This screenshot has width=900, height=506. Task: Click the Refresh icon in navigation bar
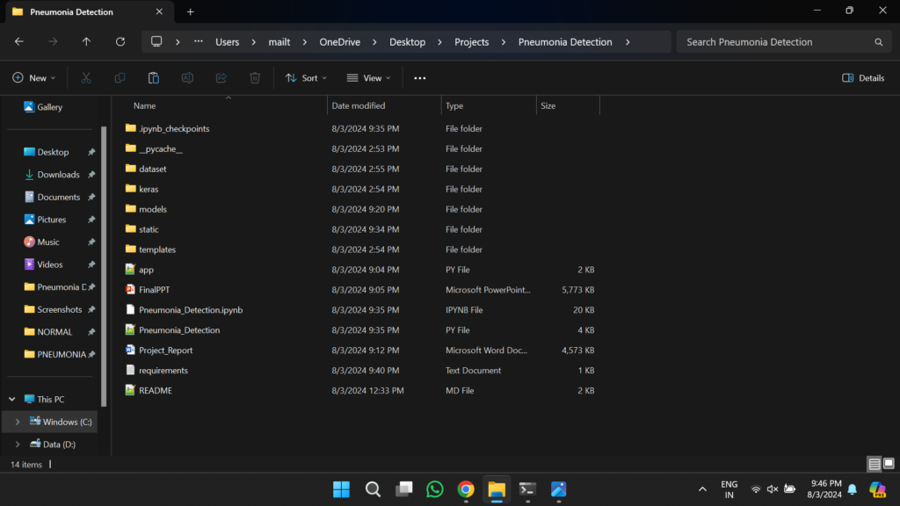click(x=120, y=42)
